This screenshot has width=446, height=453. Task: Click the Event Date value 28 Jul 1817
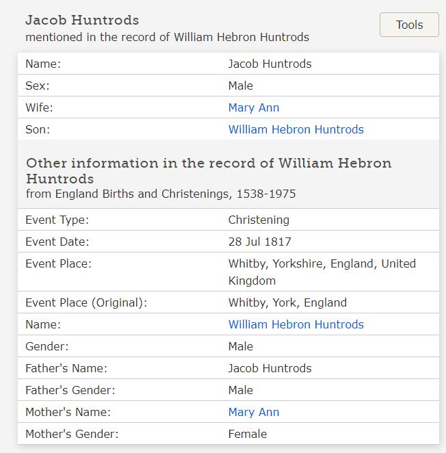tap(260, 242)
